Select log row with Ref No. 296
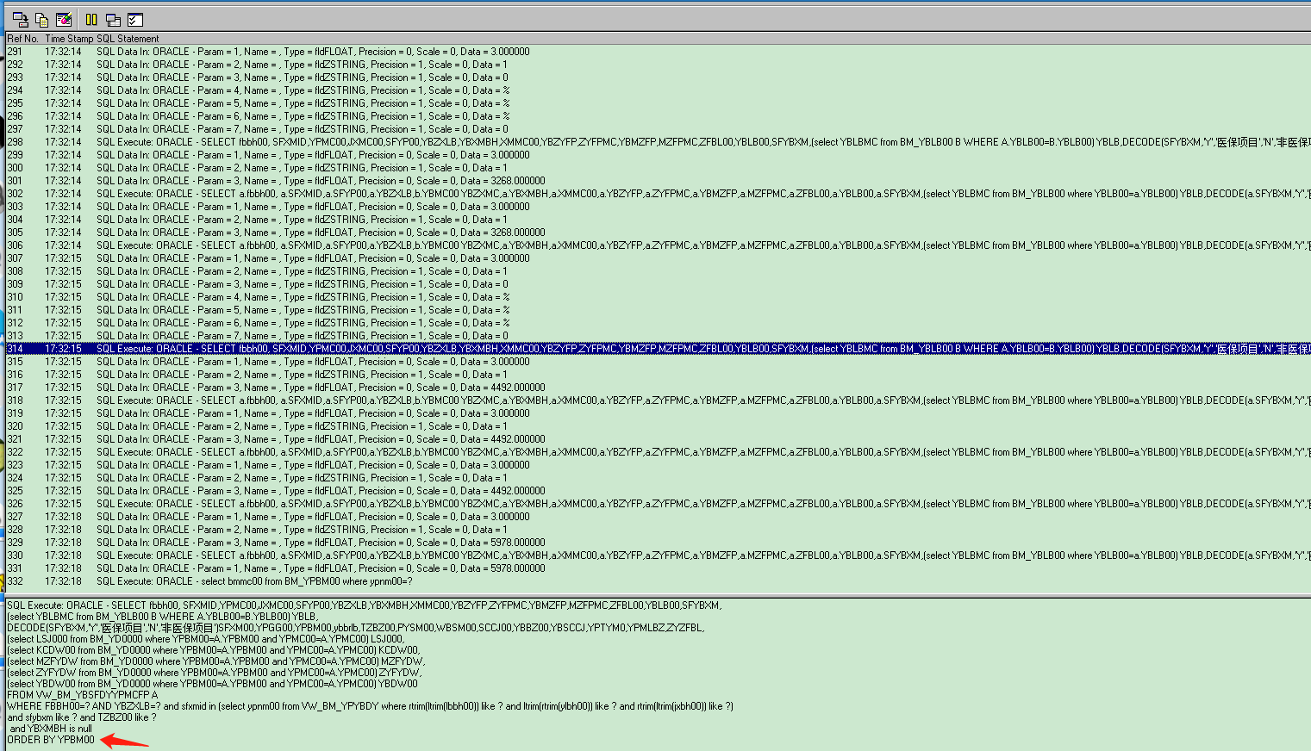 (x=659, y=116)
